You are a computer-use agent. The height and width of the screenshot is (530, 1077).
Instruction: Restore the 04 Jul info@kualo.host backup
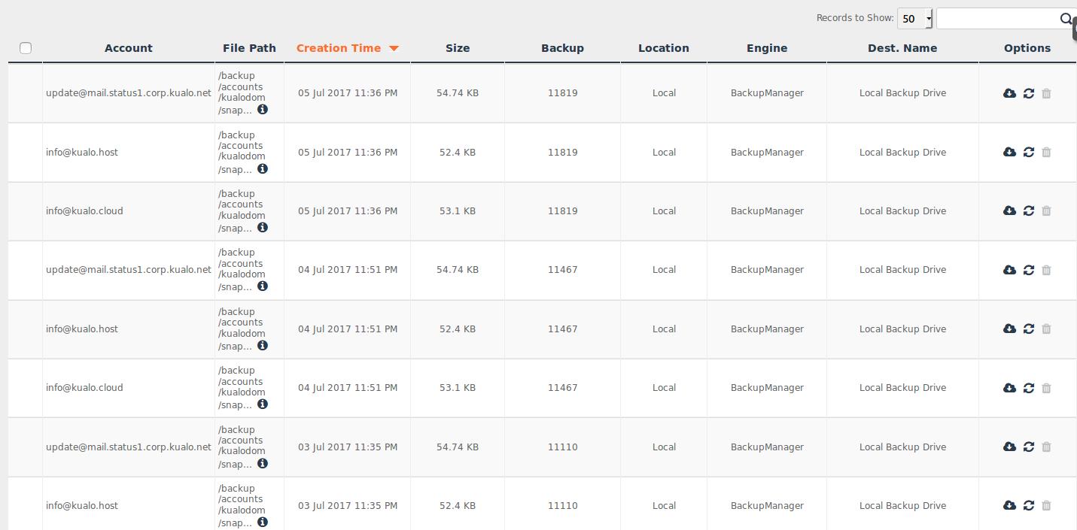[1029, 329]
